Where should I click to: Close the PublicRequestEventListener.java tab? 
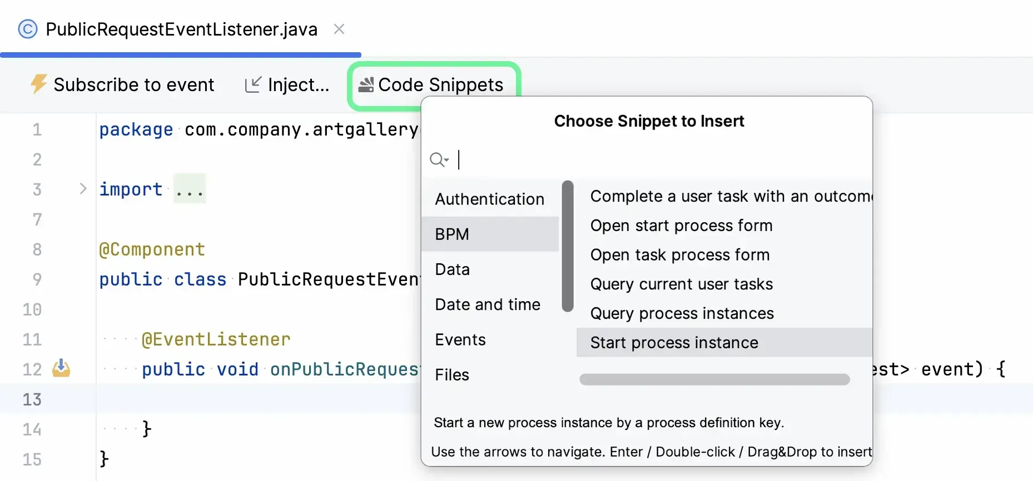point(339,29)
